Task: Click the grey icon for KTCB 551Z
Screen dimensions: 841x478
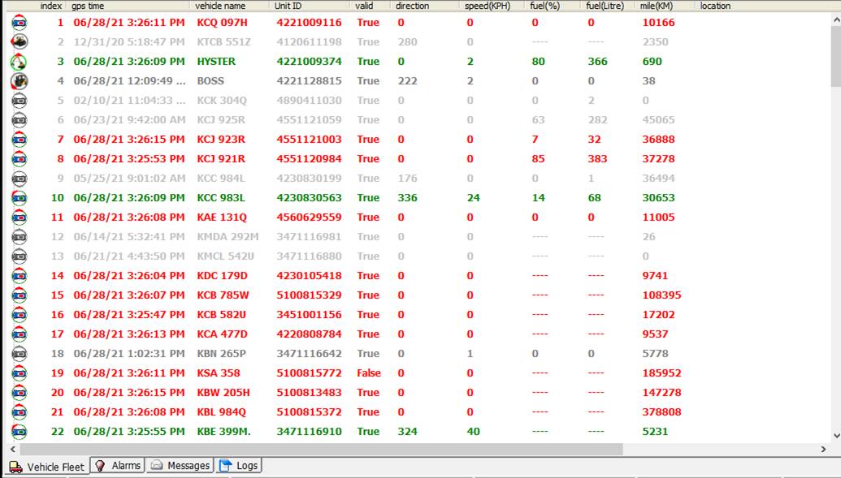Action: point(19,42)
